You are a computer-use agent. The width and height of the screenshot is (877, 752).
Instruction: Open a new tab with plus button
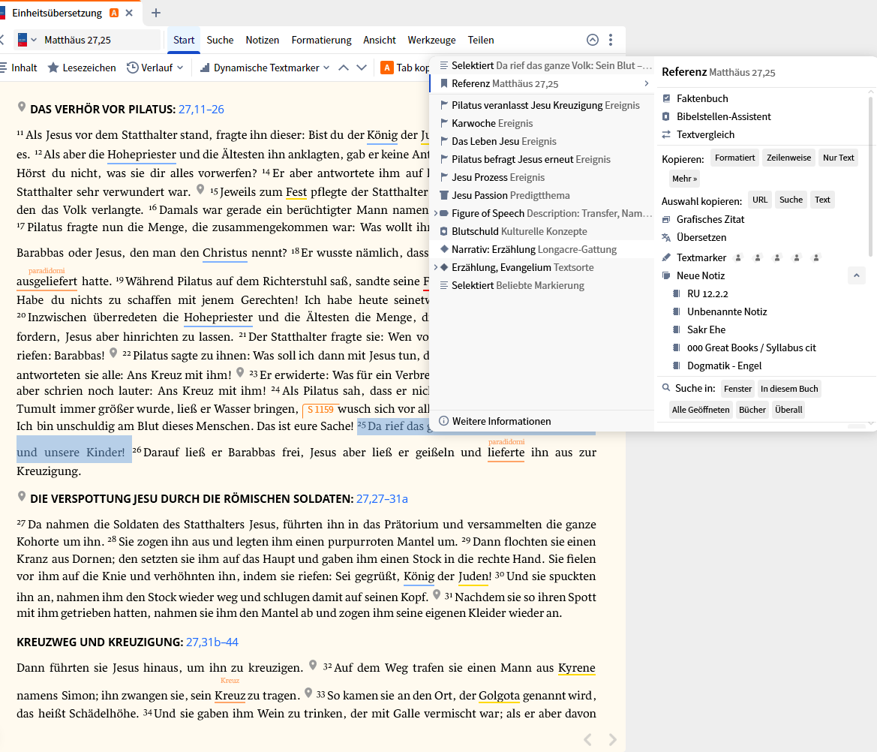pyautogui.click(x=156, y=13)
